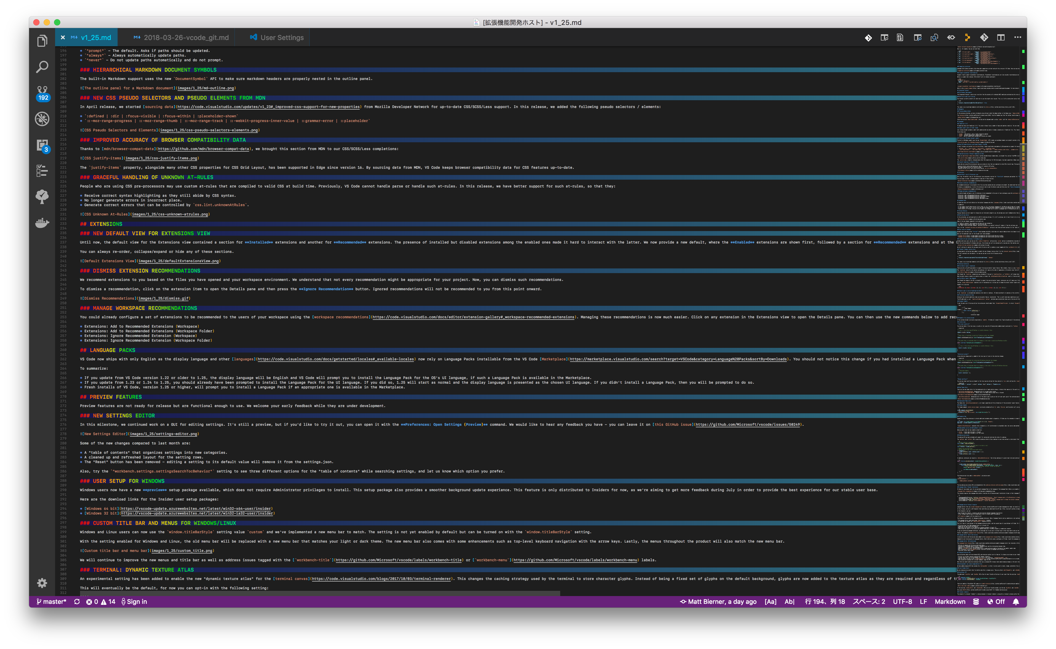Open the Debug view (no-bug icon)
This screenshot has width=1056, height=649.
(42, 118)
